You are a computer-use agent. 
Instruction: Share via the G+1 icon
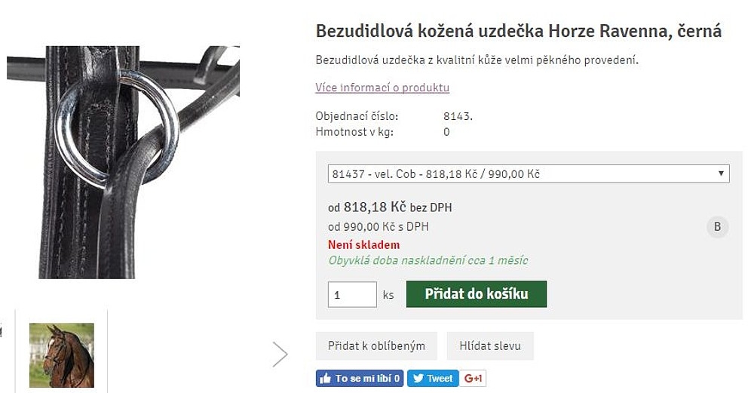(x=473, y=379)
